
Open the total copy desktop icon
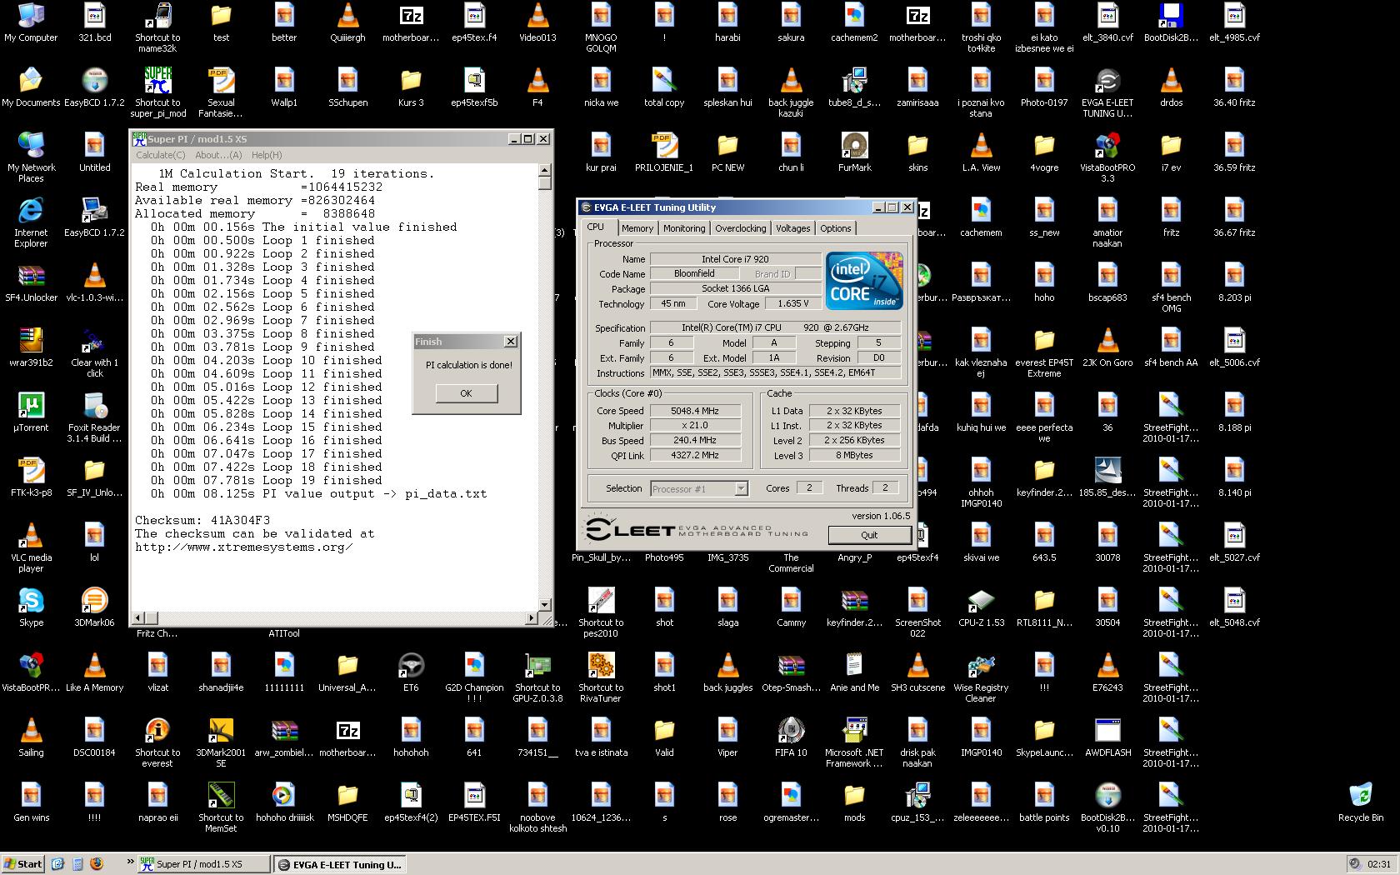coord(664,87)
